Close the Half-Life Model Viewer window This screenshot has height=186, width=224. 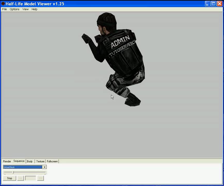point(220,4)
